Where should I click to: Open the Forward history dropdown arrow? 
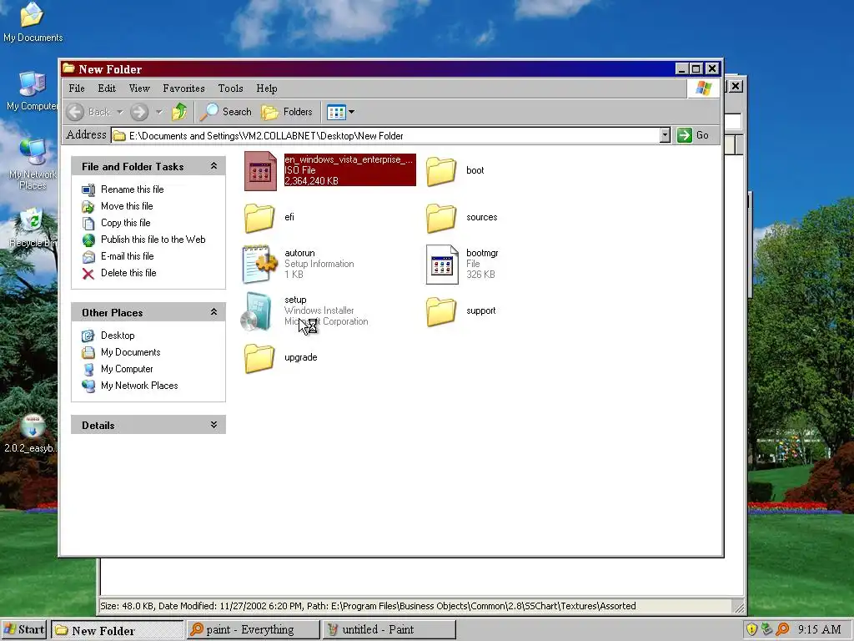pyautogui.click(x=159, y=112)
